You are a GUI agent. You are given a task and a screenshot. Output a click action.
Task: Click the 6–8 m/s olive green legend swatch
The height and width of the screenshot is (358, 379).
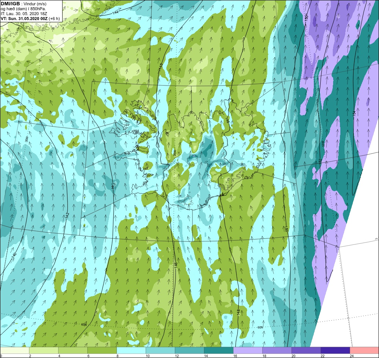pyautogui.click(x=102, y=350)
